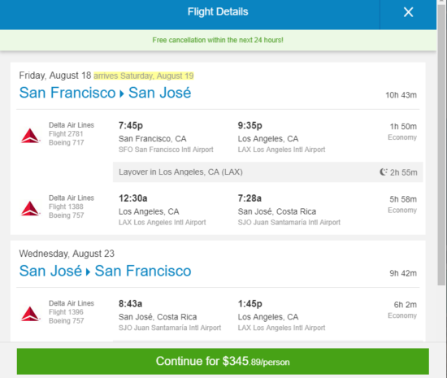Click the Delta logo for Flight 1396
The image size is (447, 378).
coord(30,314)
